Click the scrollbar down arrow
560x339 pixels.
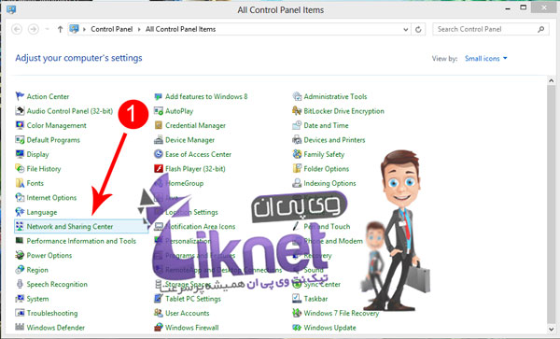coord(551,329)
